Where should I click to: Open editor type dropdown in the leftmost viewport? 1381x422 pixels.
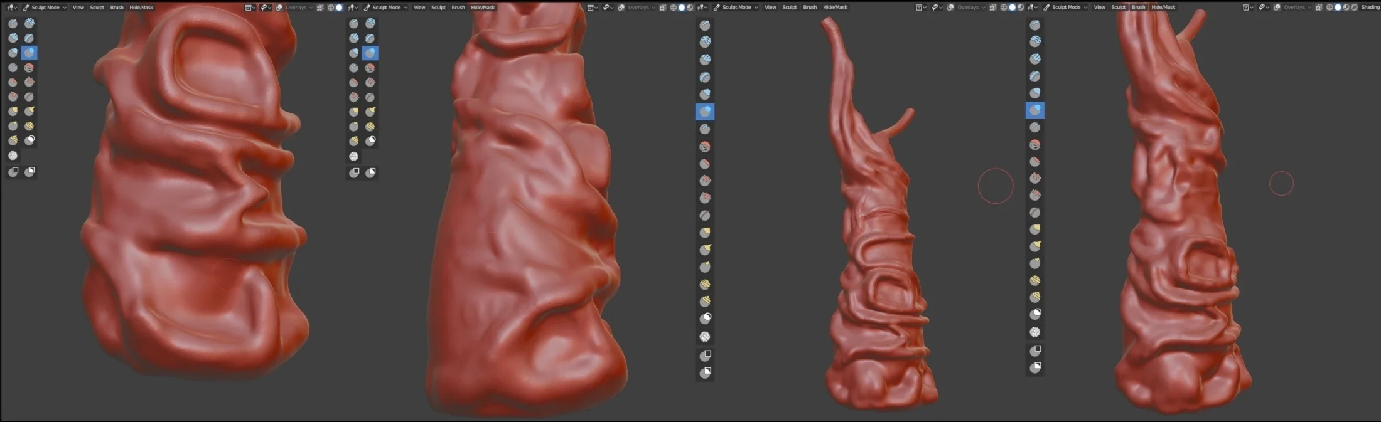(11, 8)
